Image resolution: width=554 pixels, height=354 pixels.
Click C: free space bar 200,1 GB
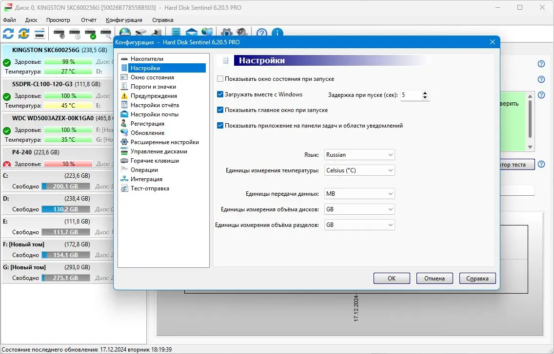[x=66, y=186]
